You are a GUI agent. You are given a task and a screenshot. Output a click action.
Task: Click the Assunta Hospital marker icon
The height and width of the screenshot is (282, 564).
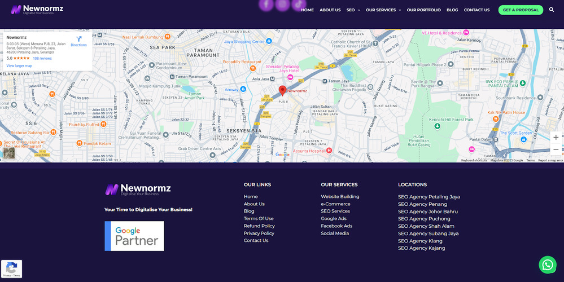click(329, 151)
